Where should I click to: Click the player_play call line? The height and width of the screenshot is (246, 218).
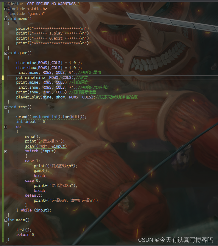tap(77, 97)
